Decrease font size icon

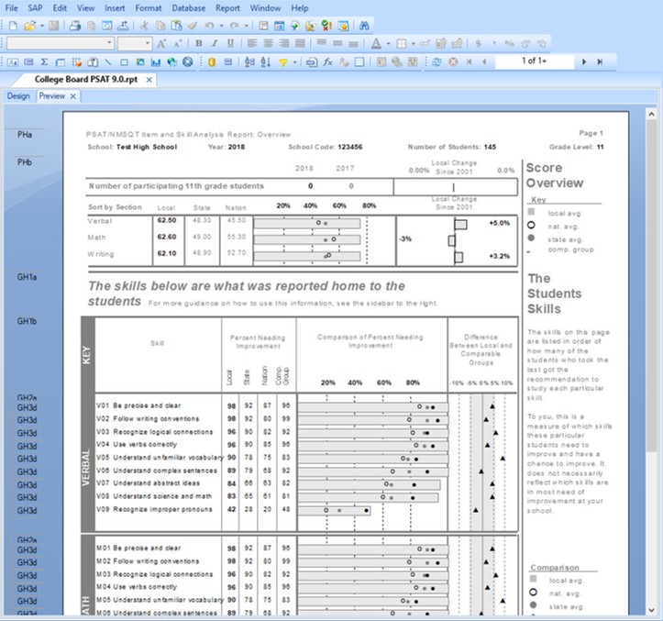(178, 43)
